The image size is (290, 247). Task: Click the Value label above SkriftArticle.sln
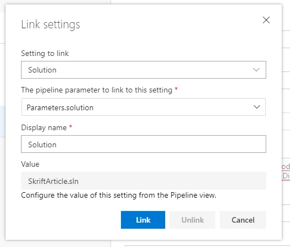pos(30,164)
